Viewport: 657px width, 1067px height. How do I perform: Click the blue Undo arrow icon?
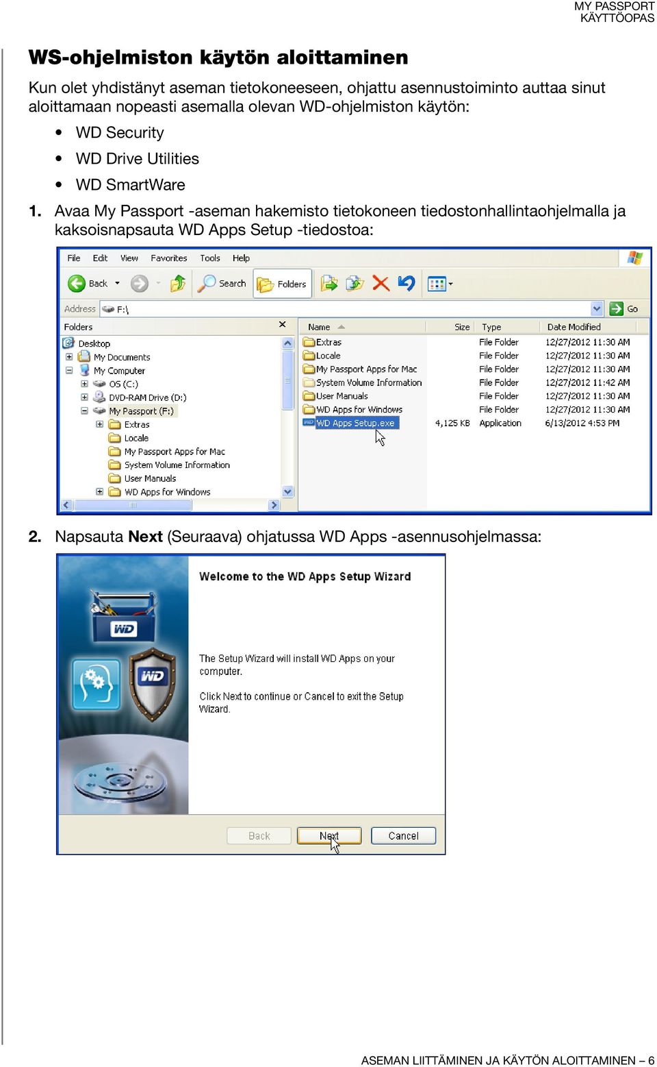(407, 283)
